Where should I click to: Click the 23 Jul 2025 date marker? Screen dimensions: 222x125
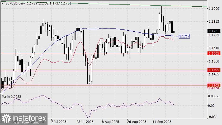85,122
